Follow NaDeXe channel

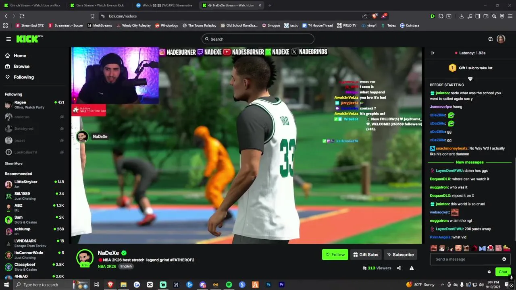coord(335,255)
